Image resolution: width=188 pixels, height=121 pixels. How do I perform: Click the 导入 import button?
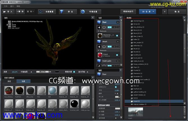[8, 12]
